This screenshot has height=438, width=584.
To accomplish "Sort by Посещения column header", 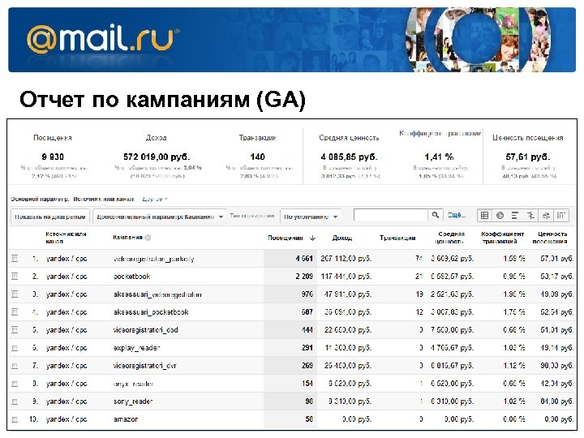I will pos(286,238).
